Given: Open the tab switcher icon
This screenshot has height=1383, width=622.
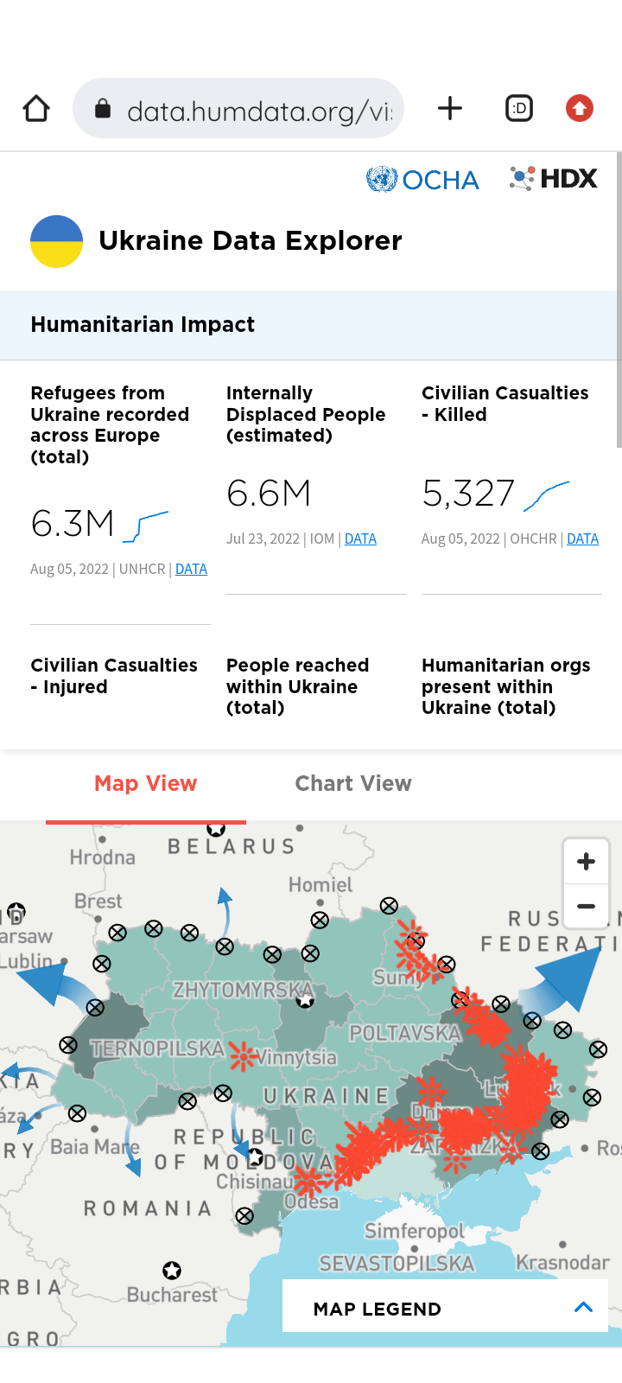Looking at the screenshot, I should click(x=518, y=109).
